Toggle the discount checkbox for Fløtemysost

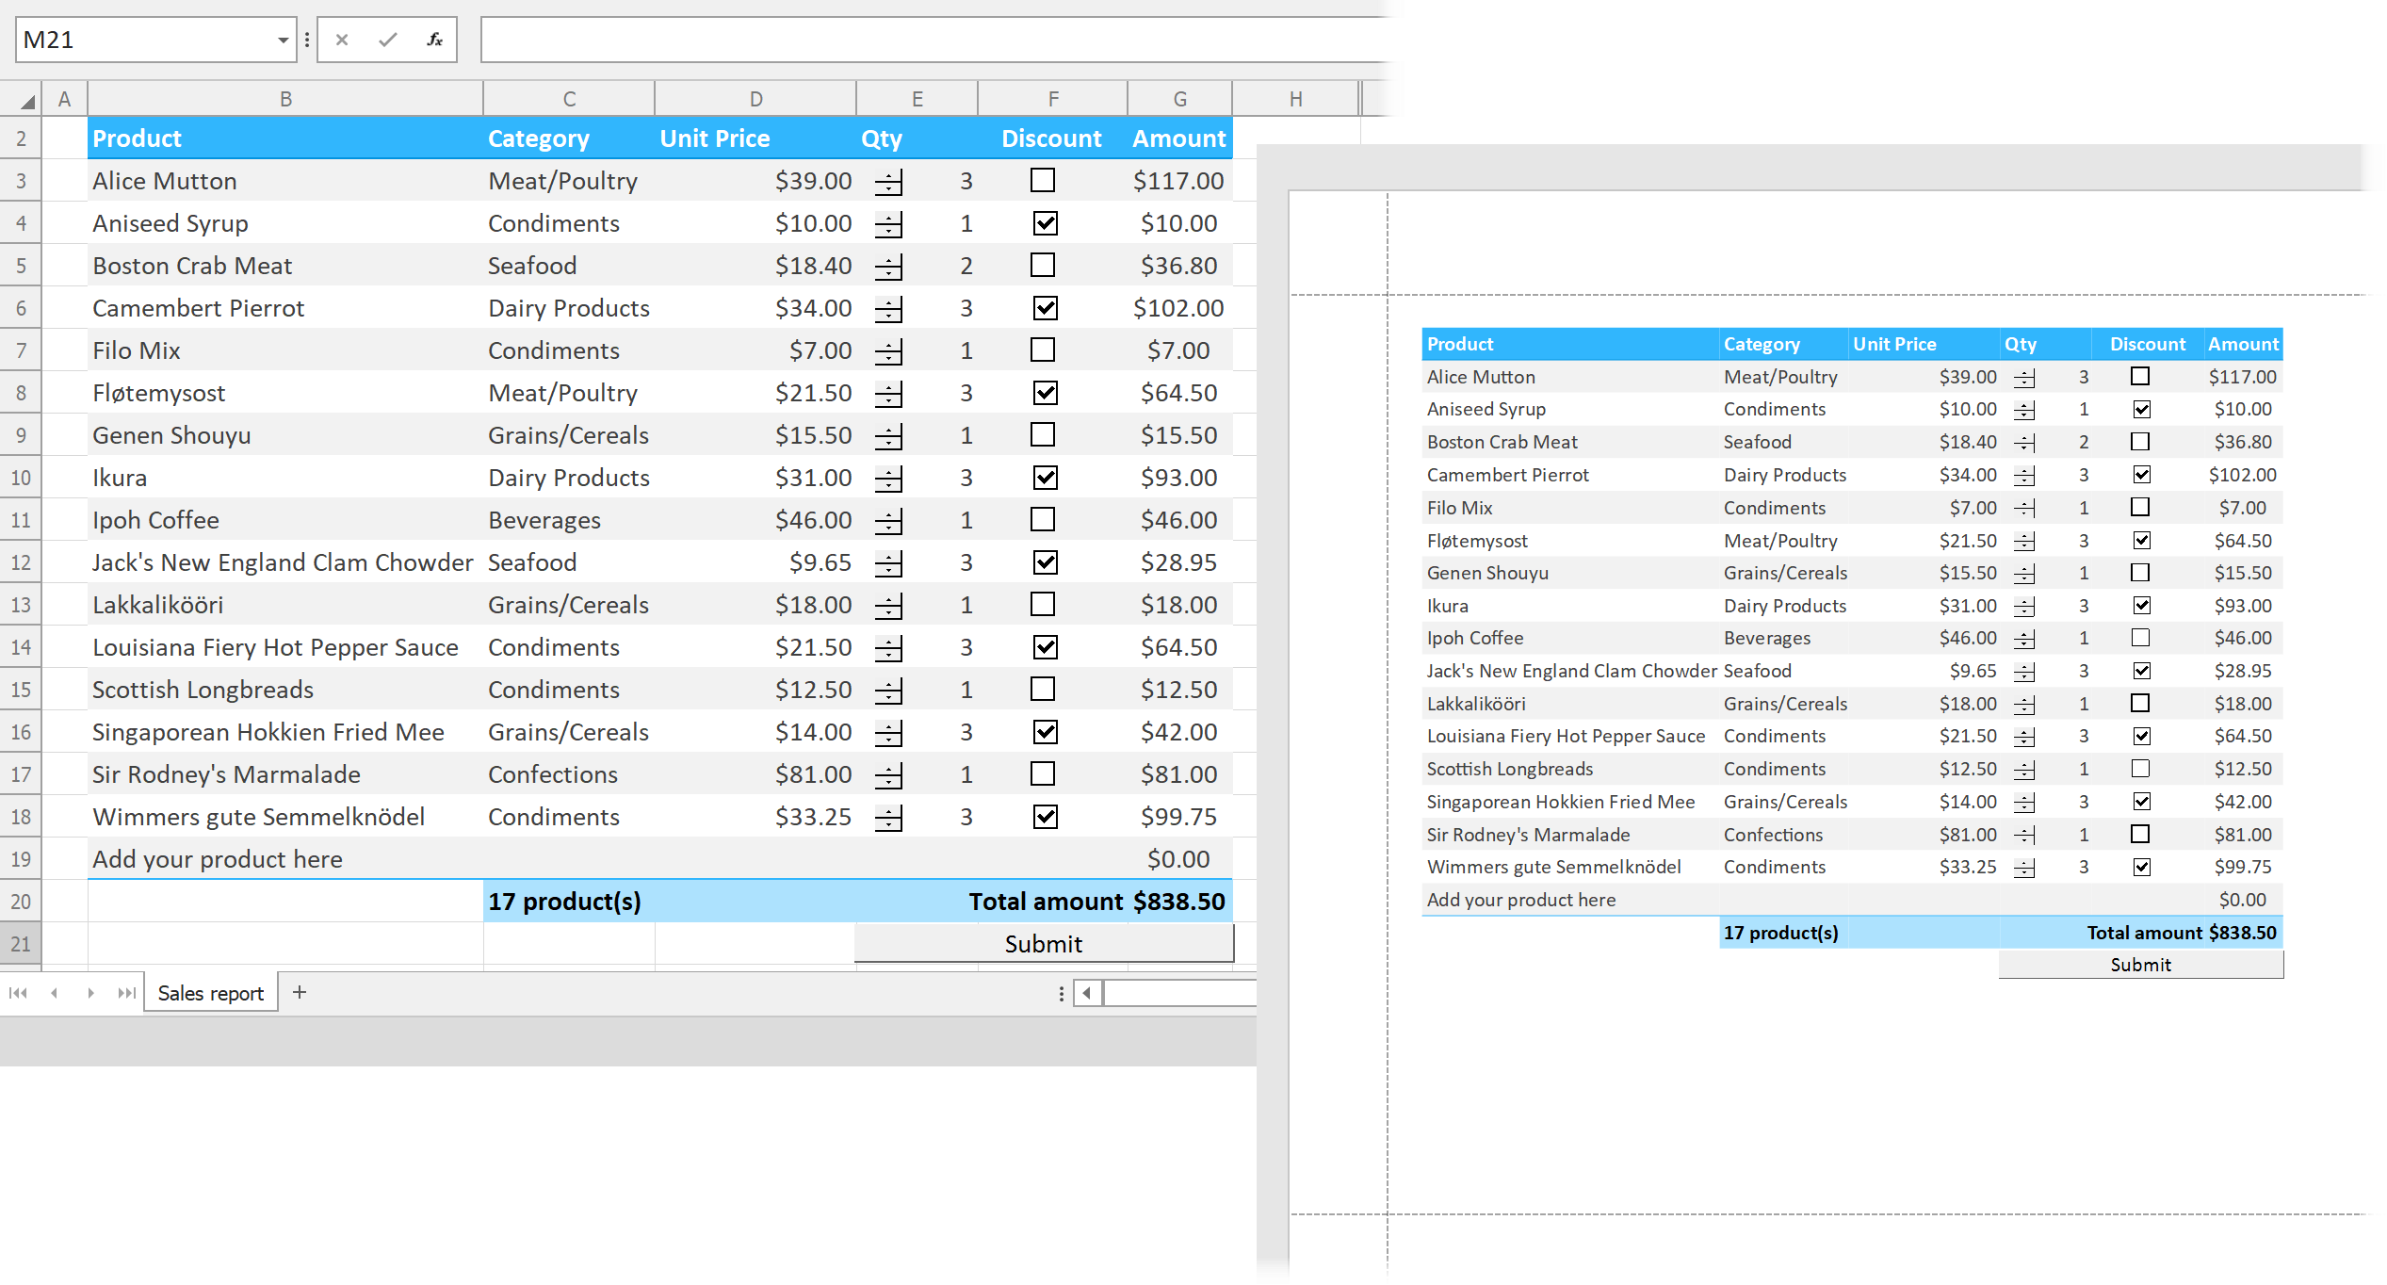point(1044,393)
